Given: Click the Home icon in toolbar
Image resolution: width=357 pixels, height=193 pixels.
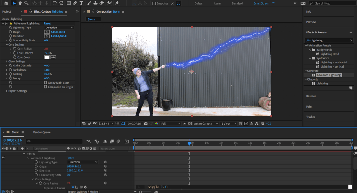Looking at the screenshot, I should [x=6, y=3].
